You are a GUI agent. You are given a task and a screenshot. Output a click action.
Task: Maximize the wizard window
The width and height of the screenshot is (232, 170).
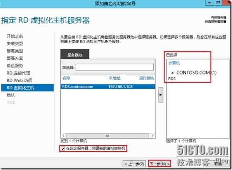tap(218, 2)
